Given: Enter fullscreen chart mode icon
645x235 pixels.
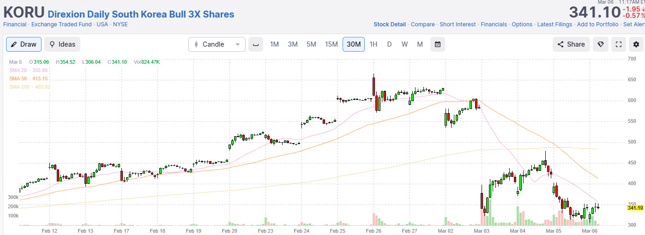Looking at the screenshot, I should click(x=619, y=44).
